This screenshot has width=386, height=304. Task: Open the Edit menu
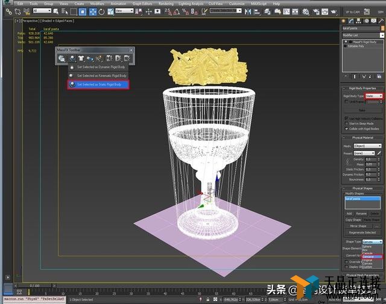click(21, 4)
